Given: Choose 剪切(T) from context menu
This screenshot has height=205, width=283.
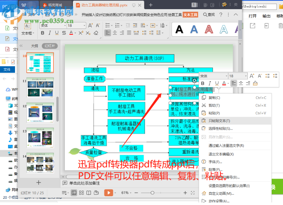Looking at the screenshot, I should [x=235, y=105].
